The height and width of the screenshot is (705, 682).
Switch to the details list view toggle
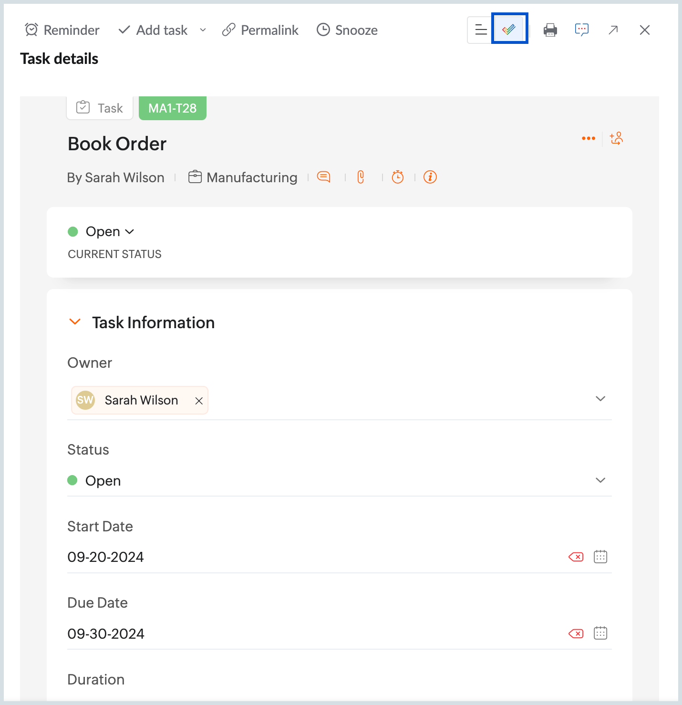479,30
